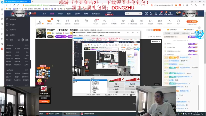Go to the 首页 nav item

pos(44,14)
